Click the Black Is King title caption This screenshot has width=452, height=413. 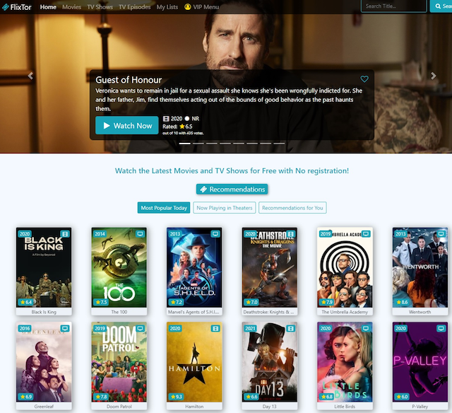[x=44, y=312]
